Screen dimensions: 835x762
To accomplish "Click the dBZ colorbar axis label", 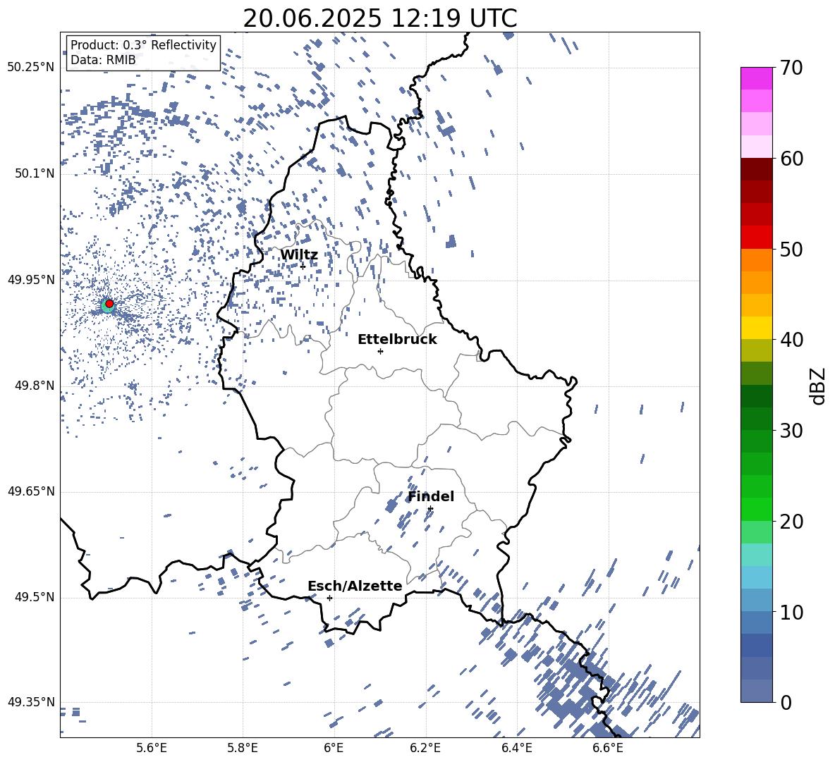I will pyautogui.click(x=819, y=386).
